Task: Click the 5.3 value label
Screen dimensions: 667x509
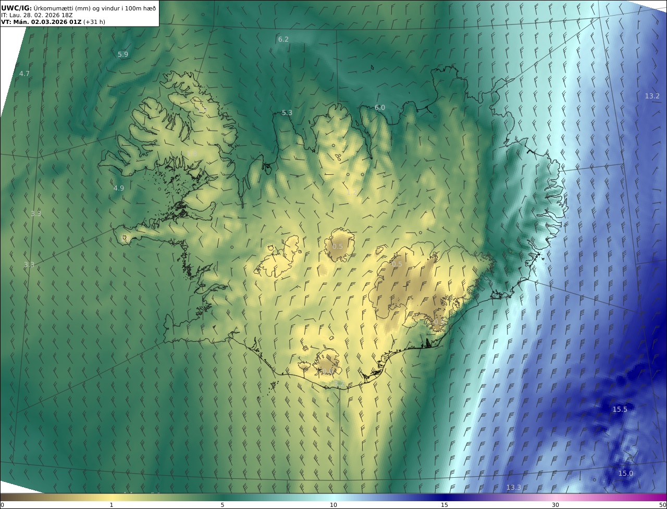Action: [287, 112]
